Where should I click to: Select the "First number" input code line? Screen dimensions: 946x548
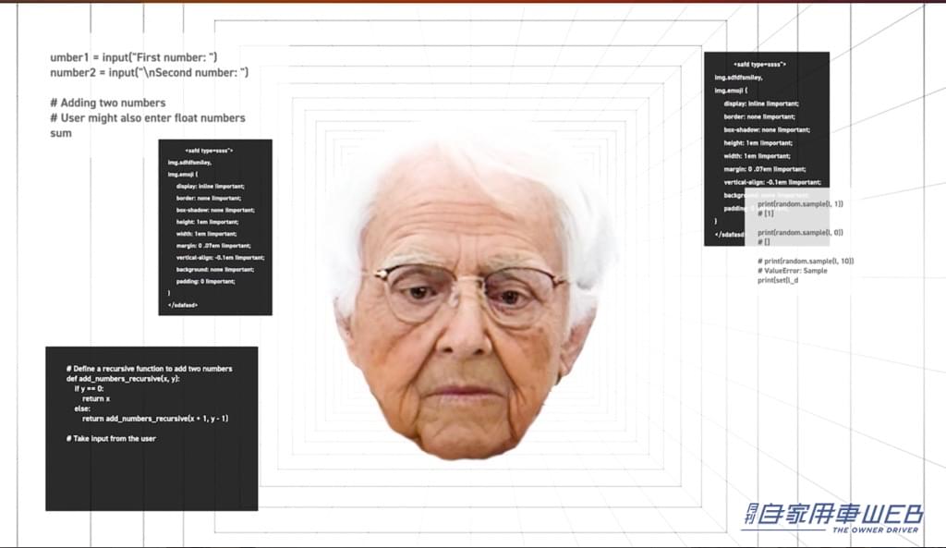pyautogui.click(x=133, y=57)
